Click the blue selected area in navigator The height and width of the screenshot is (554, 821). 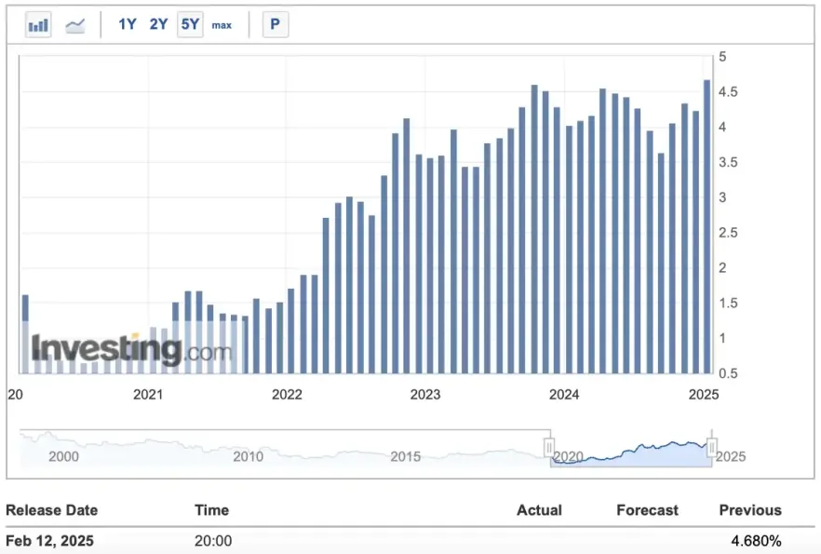[633, 452]
